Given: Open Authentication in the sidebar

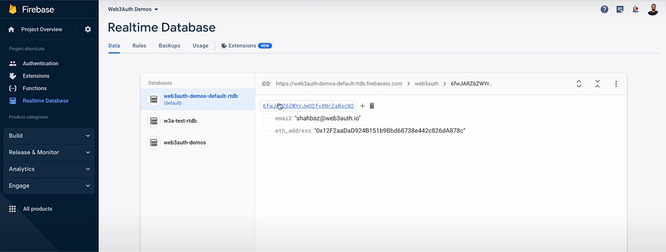Looking at the screenshot, I should click(40, 63).
